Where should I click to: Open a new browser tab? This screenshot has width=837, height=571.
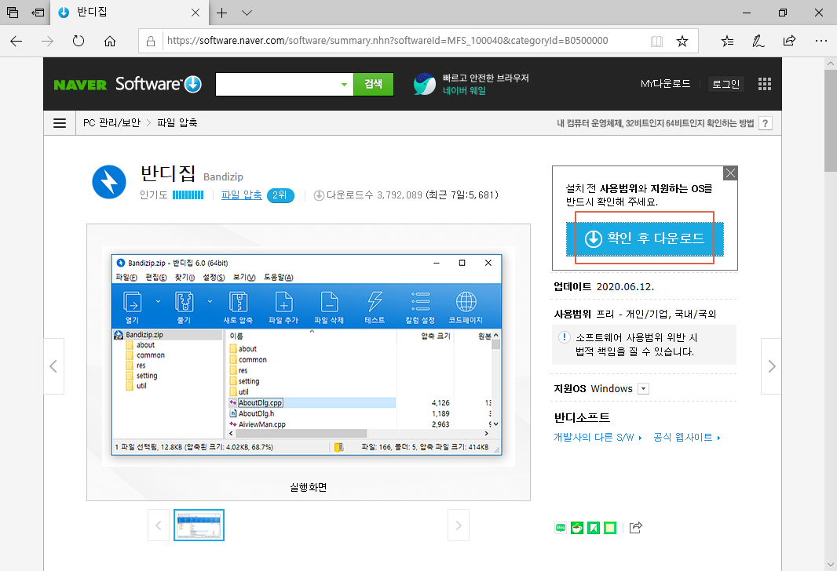[222, 13]
